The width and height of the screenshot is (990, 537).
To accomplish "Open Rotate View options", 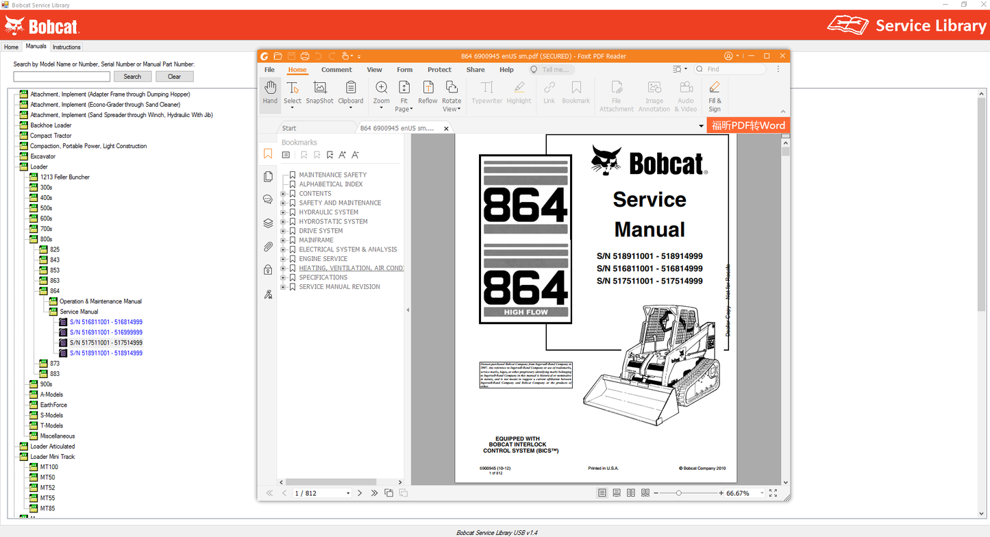I will click(451, 95).
